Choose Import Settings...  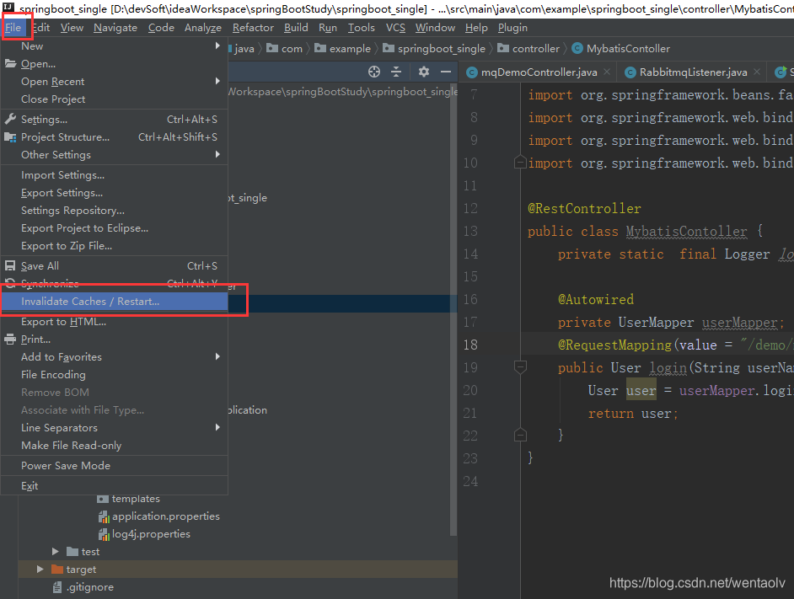(115, 175)
